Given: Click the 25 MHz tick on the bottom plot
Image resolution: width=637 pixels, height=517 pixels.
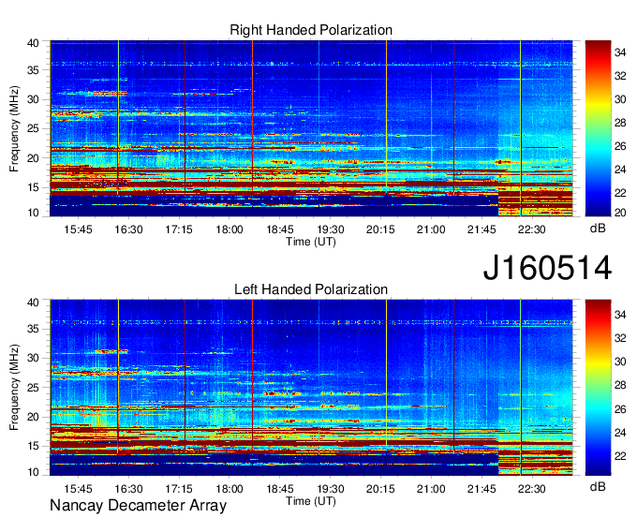Looking at the screenshot, I should click(33, 388).
